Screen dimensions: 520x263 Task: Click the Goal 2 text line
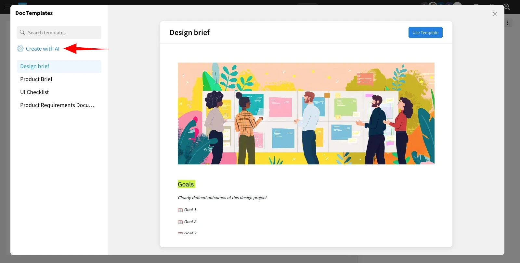pos(190,222)
